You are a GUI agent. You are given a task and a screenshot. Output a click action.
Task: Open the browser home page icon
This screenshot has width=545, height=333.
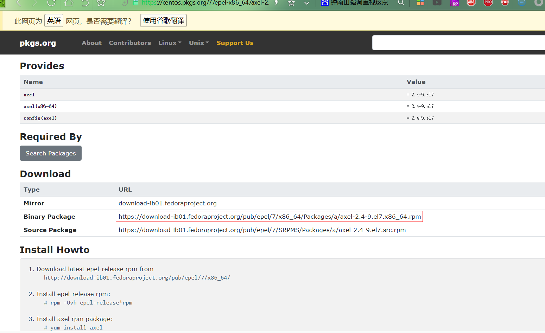click(x=69, y=3)
